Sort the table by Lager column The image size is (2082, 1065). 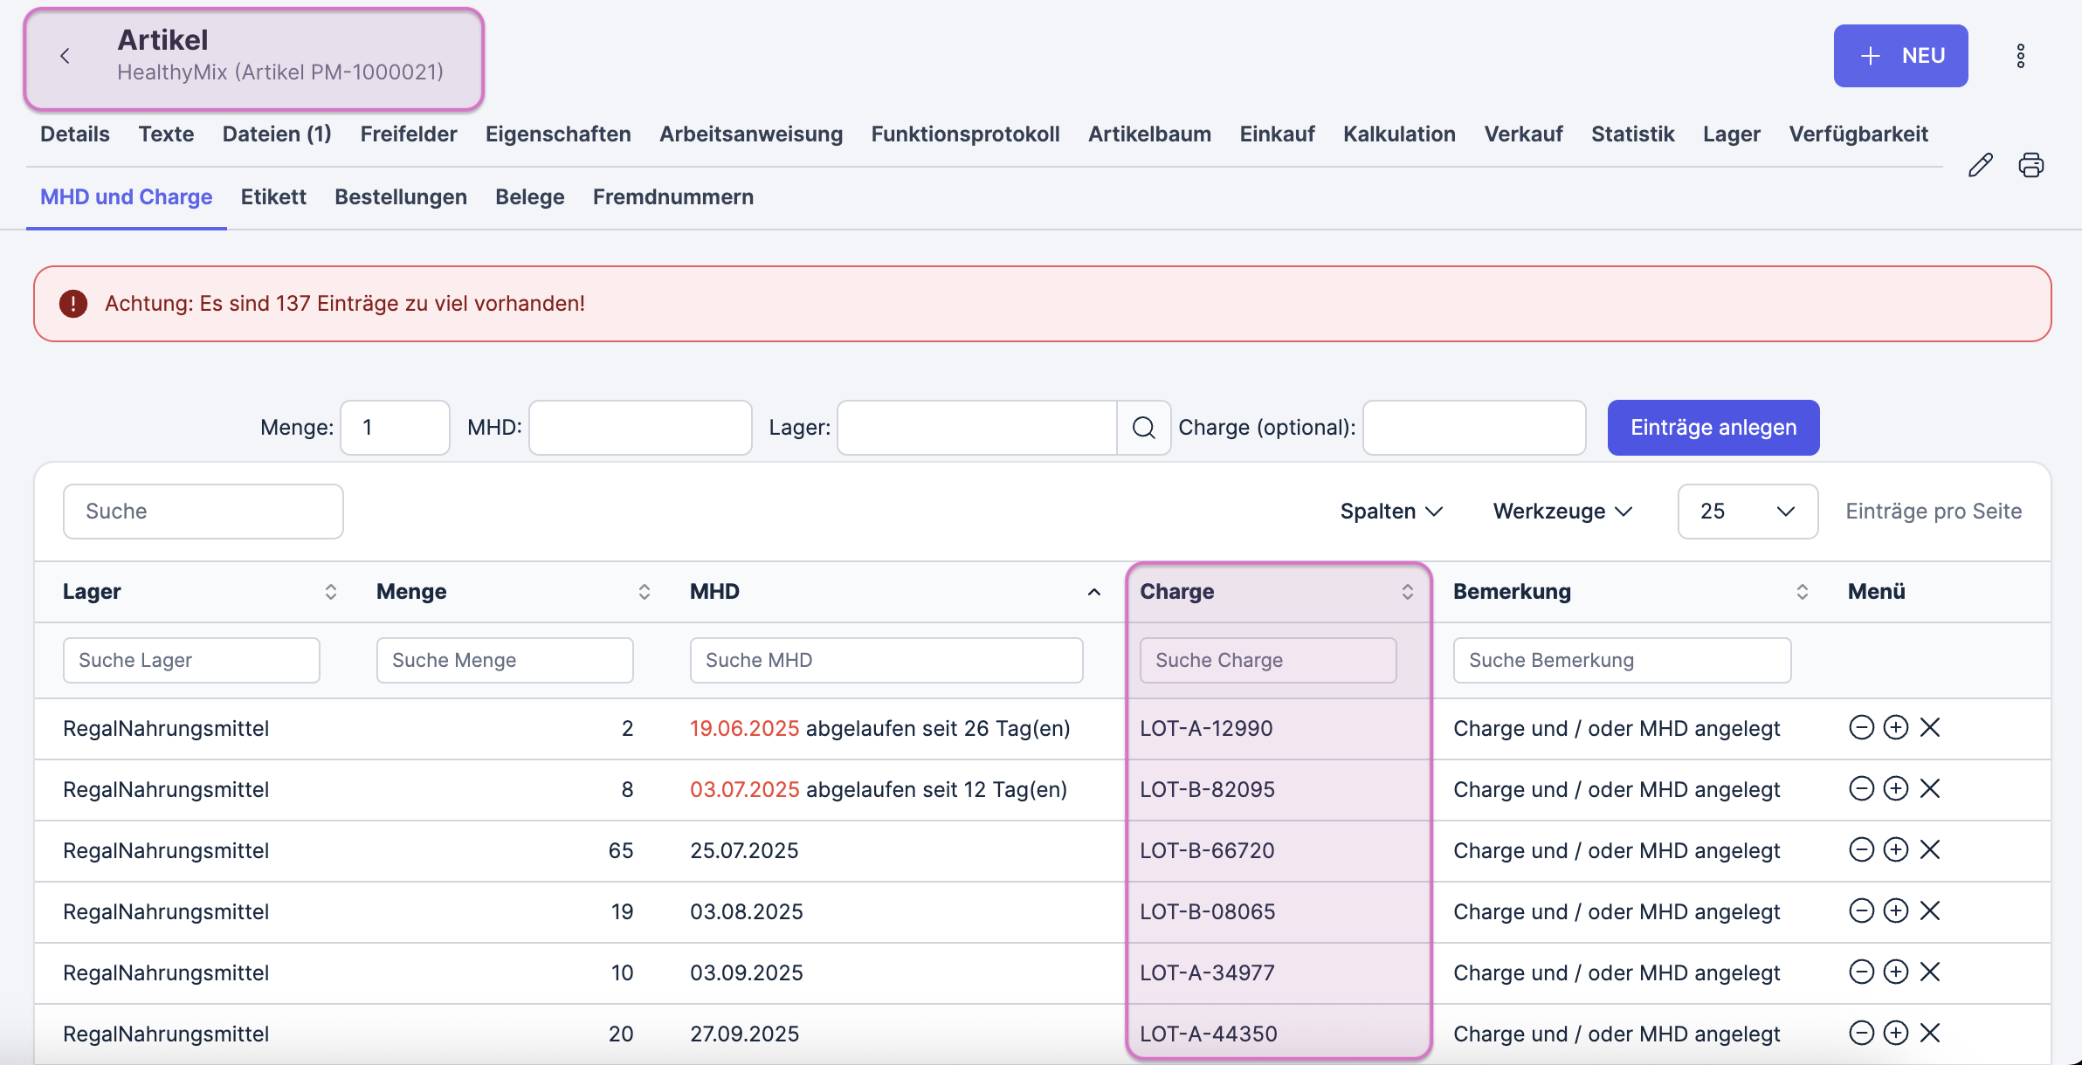[330, 592]
